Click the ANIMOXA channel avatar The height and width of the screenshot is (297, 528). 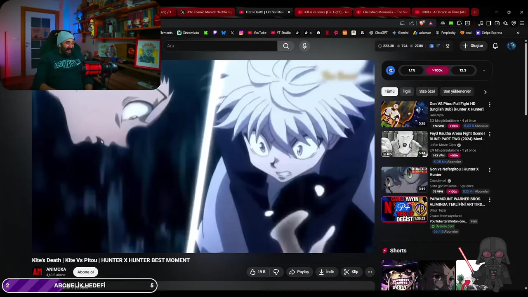tap(38, 272)
